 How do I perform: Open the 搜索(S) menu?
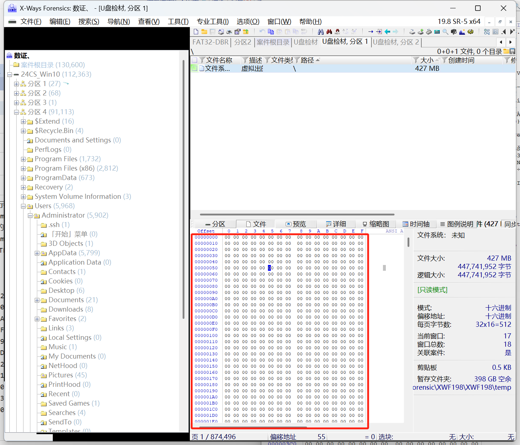pos(89,22)
